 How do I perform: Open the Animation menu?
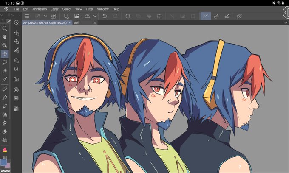click(x=40, y=9)
